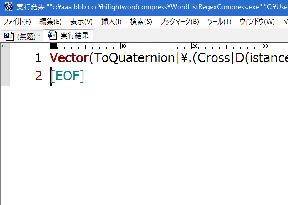Image resolution: width=288 pixels, height=205 pixels.
Task: Open the 検索(S) menu
Action: click(x=141, y=22)
